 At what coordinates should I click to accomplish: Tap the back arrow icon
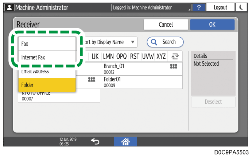94,141
